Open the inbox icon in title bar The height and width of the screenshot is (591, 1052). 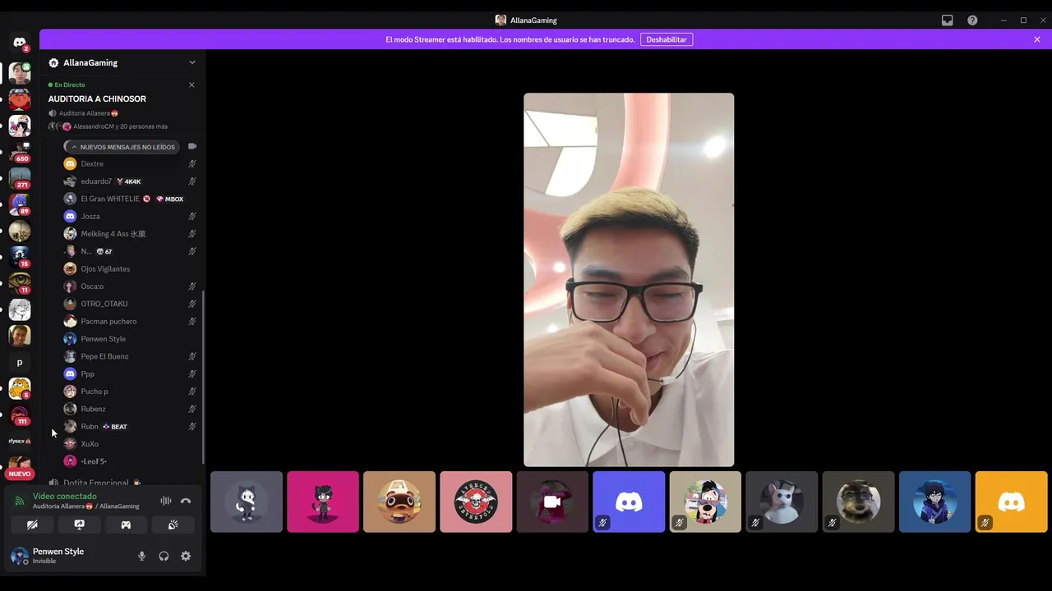point(947,21)
